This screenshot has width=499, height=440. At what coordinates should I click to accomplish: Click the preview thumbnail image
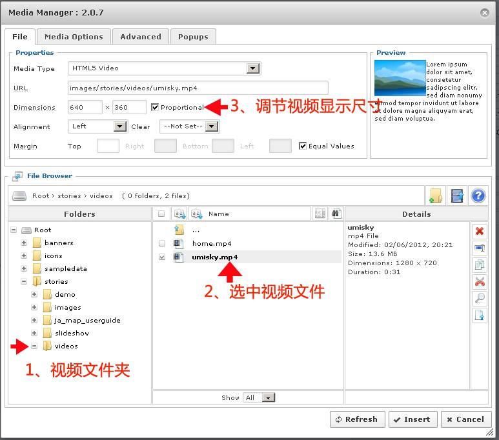(400, 78)
